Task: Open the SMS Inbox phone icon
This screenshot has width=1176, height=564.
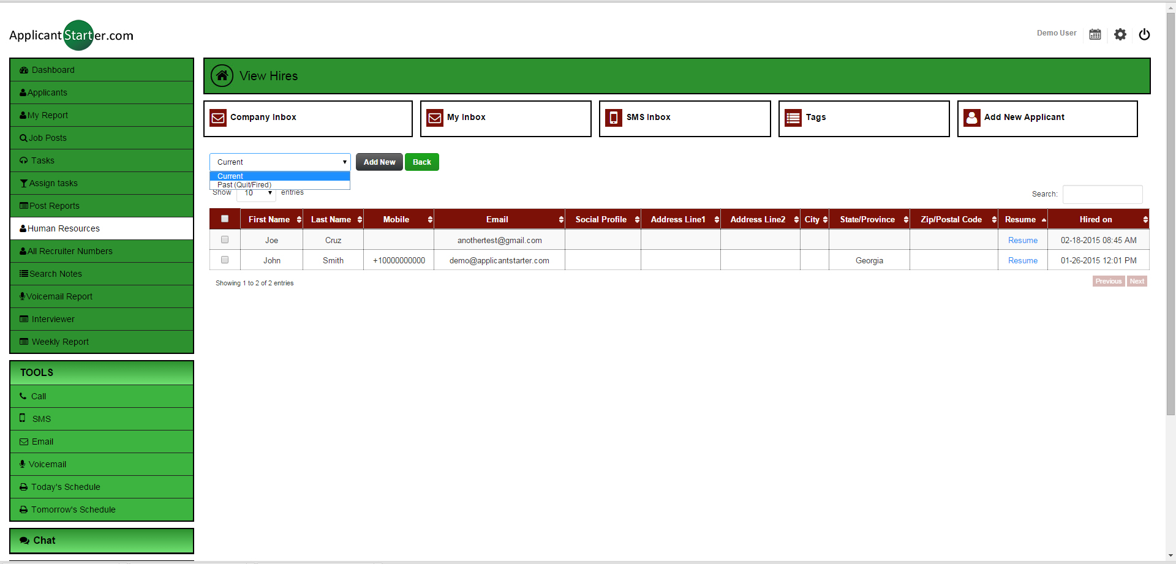Action: [x=614, y=118]
